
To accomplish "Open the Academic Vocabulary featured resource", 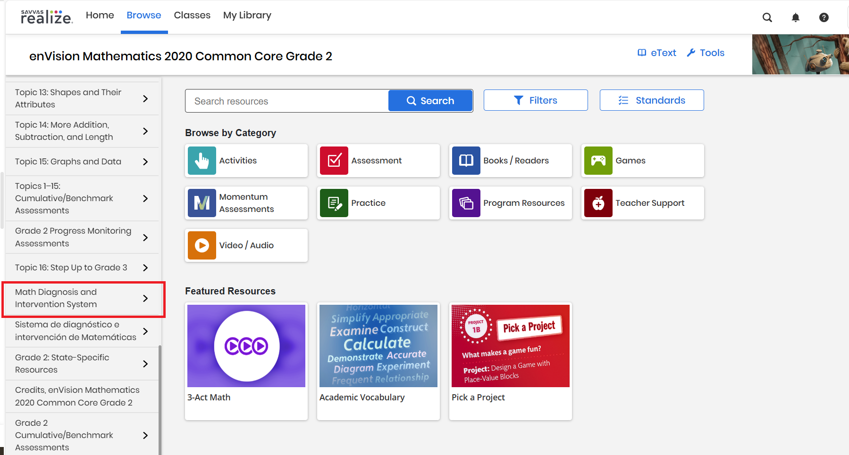I will [378, 361].
